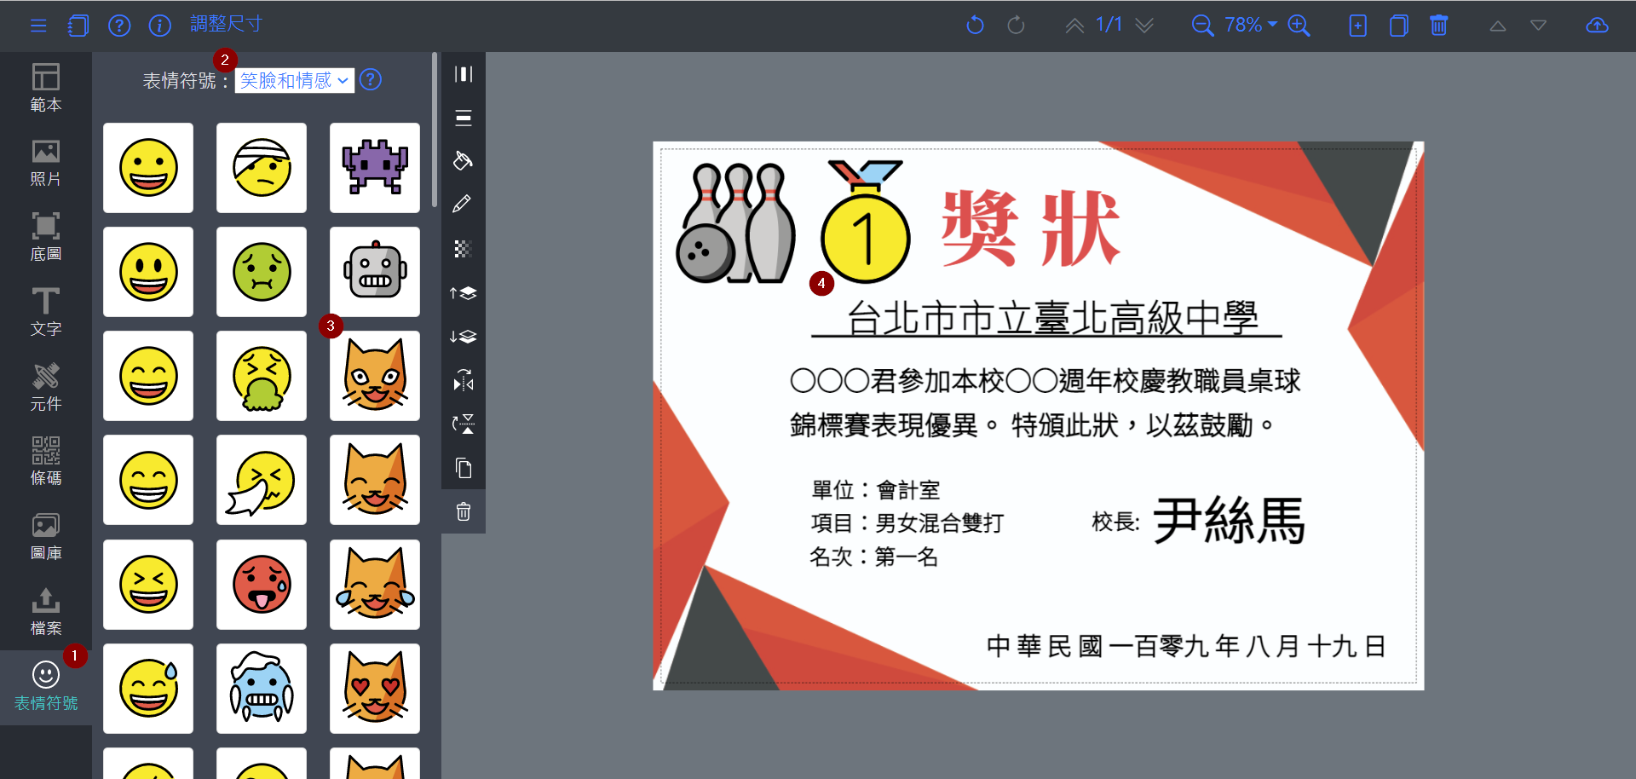The width and height of the screenshot is (1636, 779).
Task: Insert the sweat-smile face emoji
Action: [148, 689]
